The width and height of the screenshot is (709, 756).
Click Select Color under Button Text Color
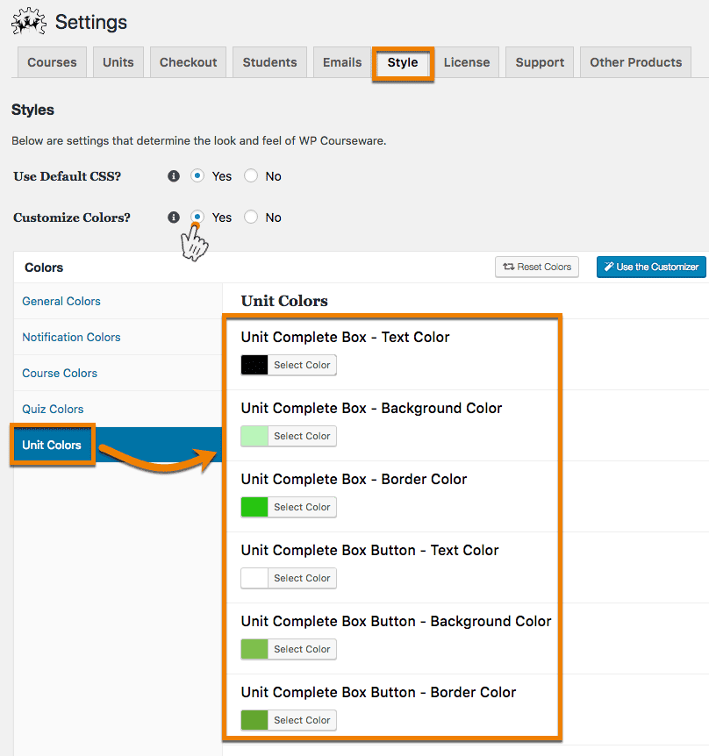302,578
